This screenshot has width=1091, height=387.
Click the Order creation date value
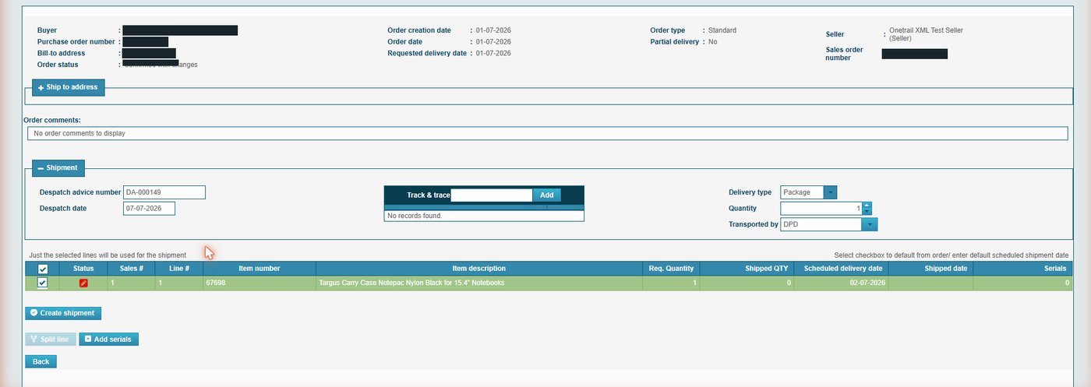point(493,30)
